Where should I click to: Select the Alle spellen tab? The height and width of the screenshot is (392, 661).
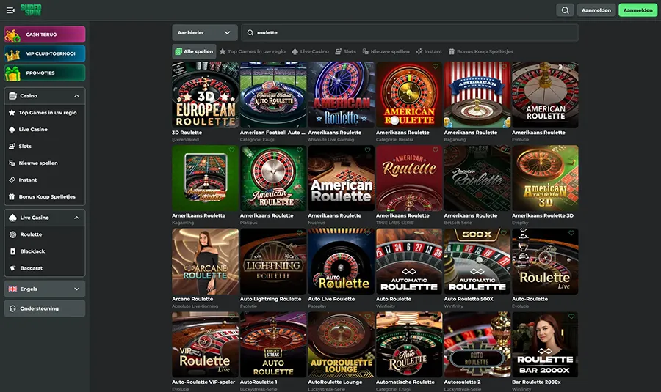point(194,51)
